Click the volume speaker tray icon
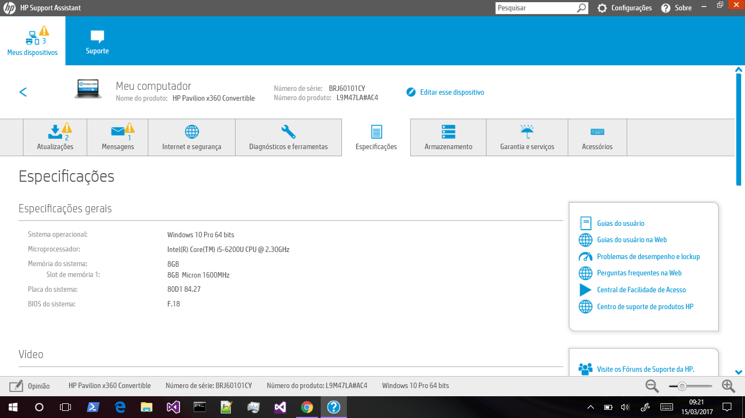Image resolution: width=745 pixels, height=418 pixels. [625, 407]
